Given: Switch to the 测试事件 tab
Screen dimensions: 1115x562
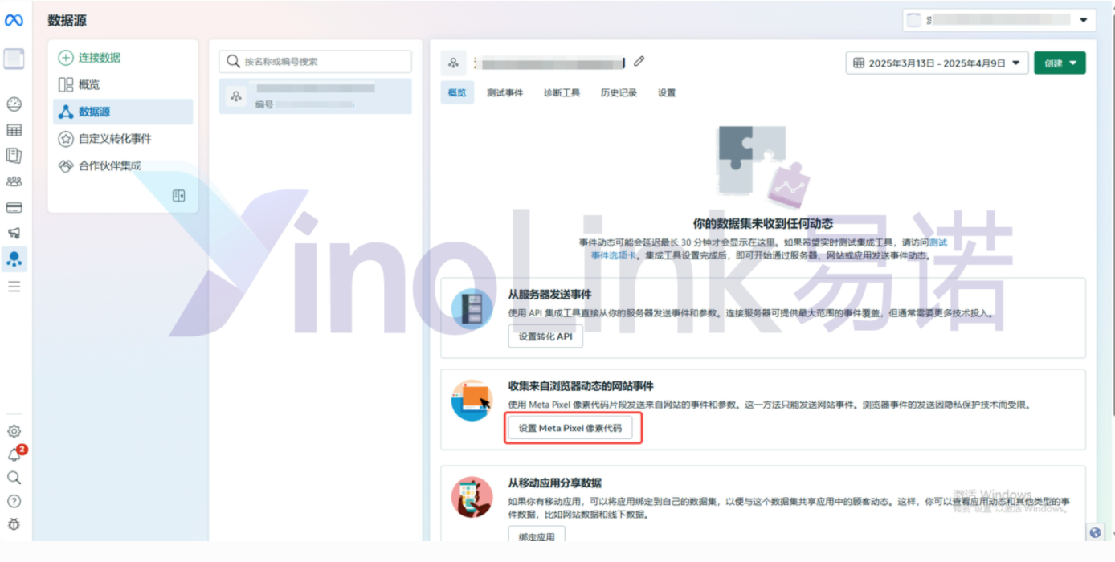Looking at the screenshot, I should 504,92.
